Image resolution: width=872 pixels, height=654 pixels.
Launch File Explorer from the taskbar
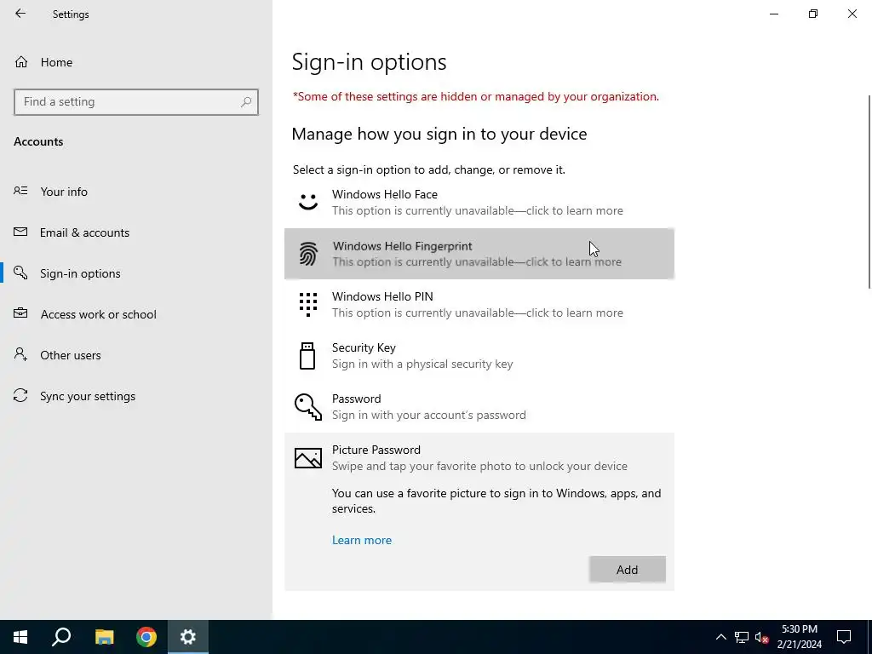click(104, 637)
